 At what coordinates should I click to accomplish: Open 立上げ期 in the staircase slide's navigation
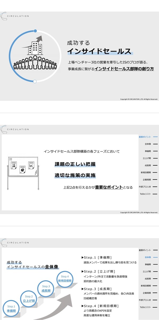point(150,271)
